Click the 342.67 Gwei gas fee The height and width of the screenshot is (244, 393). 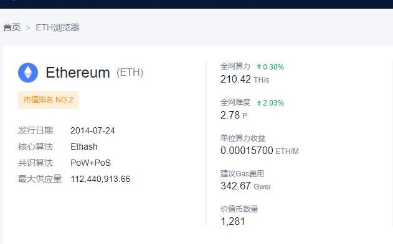point(245,186)
